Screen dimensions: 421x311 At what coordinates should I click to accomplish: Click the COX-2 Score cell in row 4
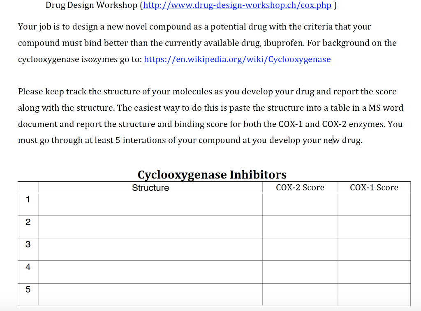coord(300,272)
